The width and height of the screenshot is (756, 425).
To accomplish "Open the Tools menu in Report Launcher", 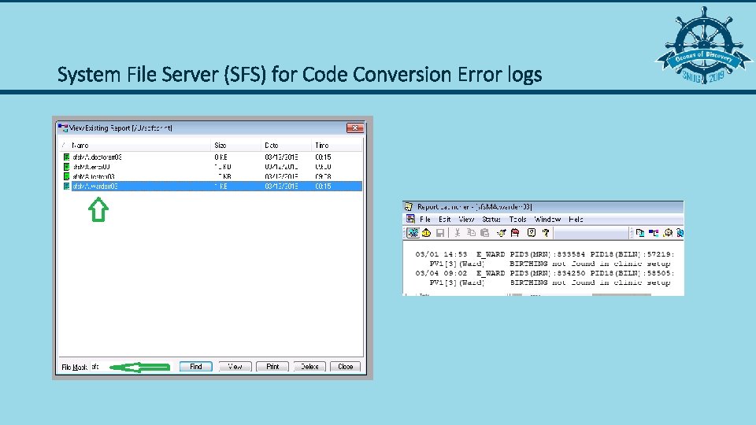I will coord(517,220).
